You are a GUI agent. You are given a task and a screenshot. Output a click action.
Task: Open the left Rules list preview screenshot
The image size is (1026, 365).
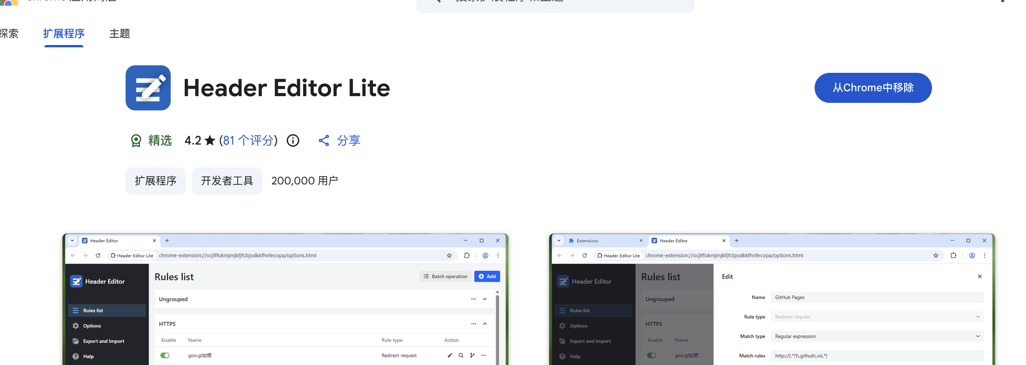point(285,299)
